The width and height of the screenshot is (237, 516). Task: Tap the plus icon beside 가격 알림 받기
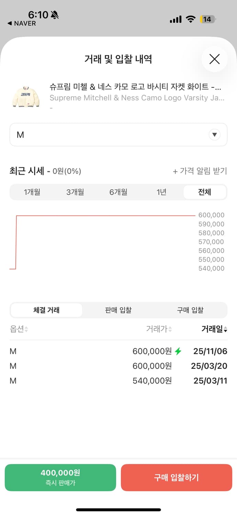coord(176,171)
